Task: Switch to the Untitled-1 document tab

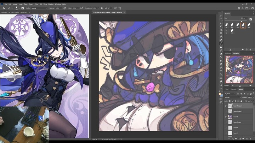Action: pos(11,12)
